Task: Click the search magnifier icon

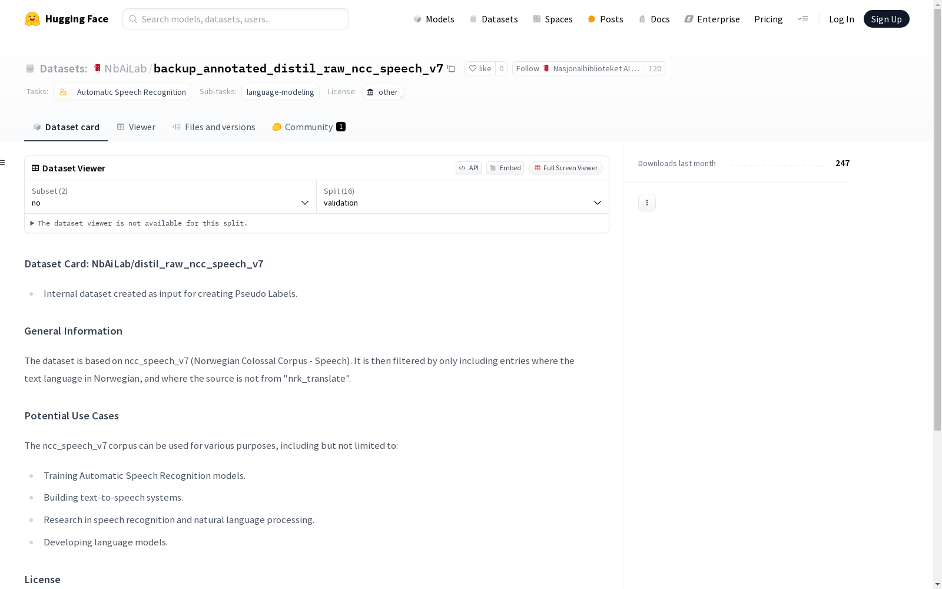Action: [x=133, y=19]
